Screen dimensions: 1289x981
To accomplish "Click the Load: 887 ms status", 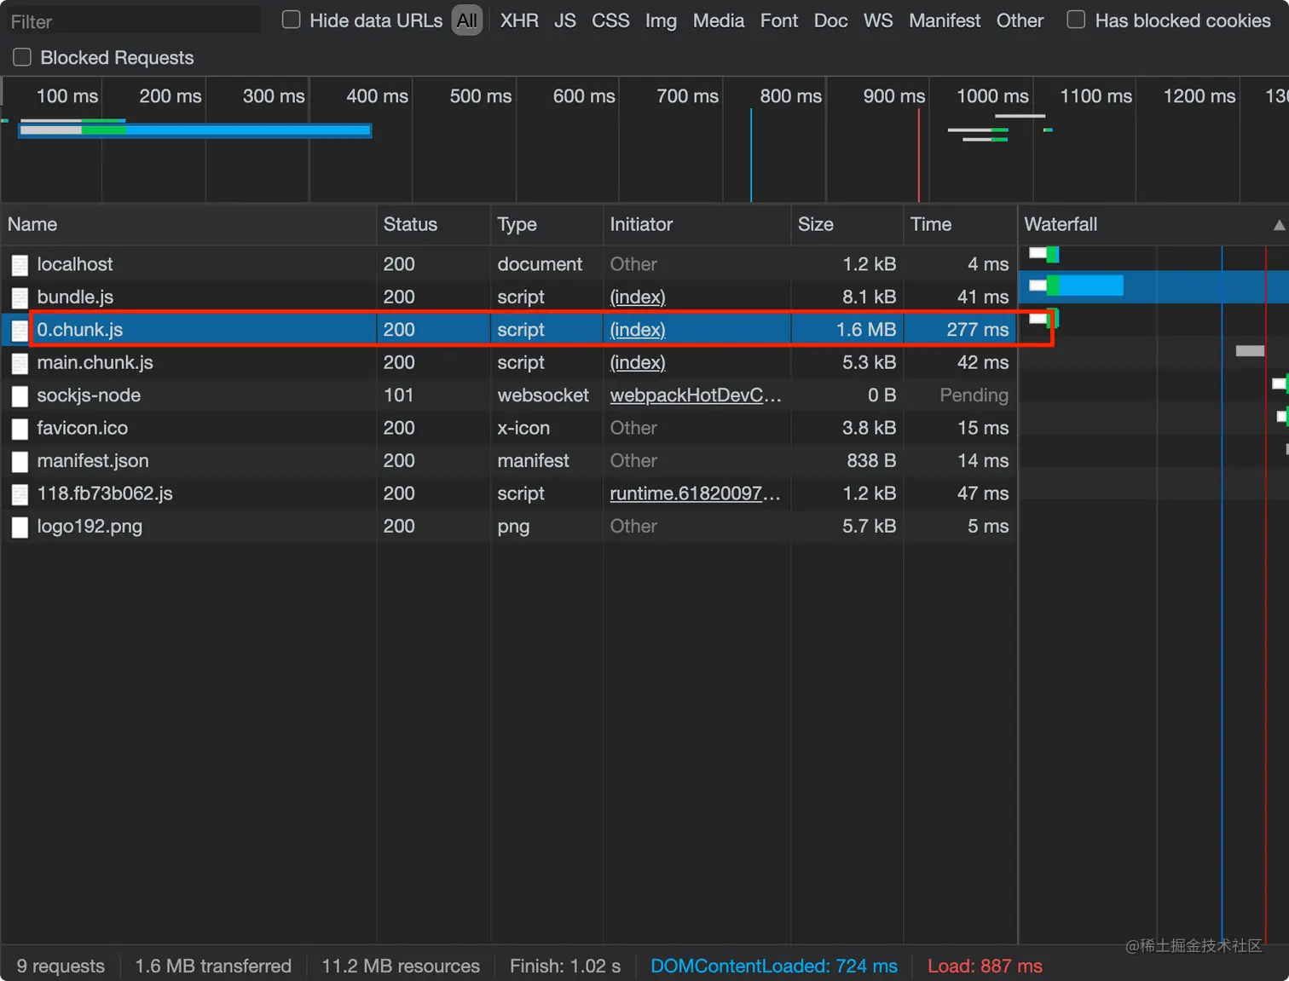I will click(985, 966).
